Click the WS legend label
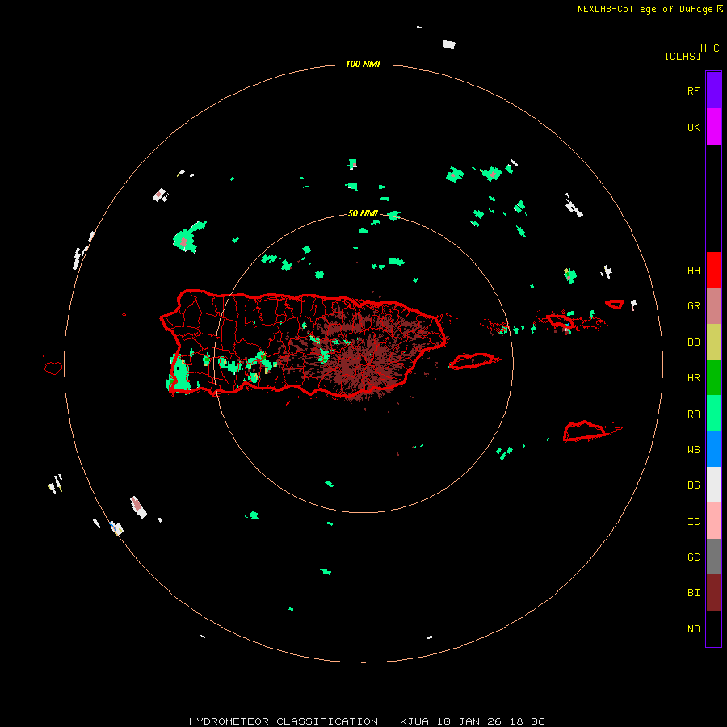Screen dimensions: 727x727 pyautogui.click(x=693, y=449)
